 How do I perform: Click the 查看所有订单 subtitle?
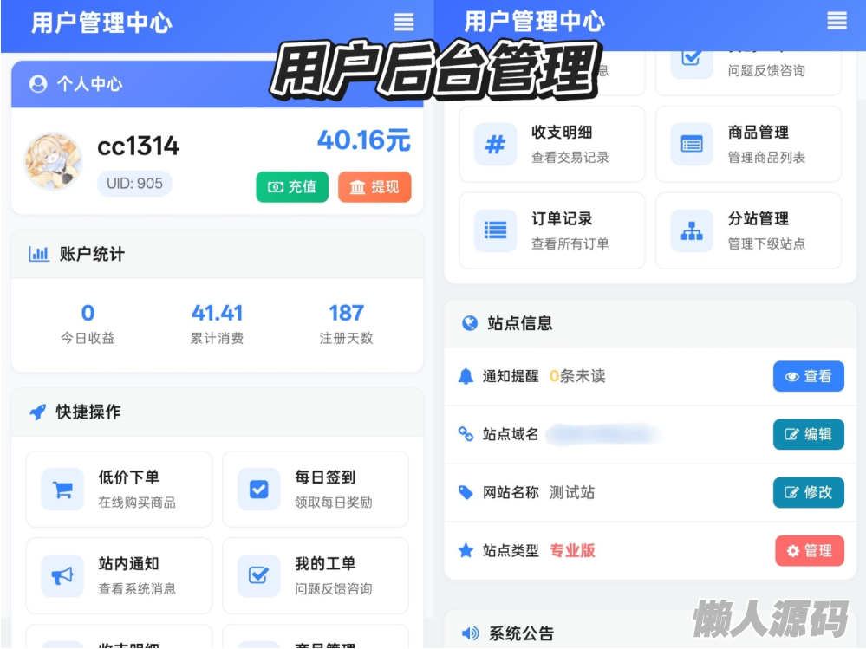tap(570, 243)
